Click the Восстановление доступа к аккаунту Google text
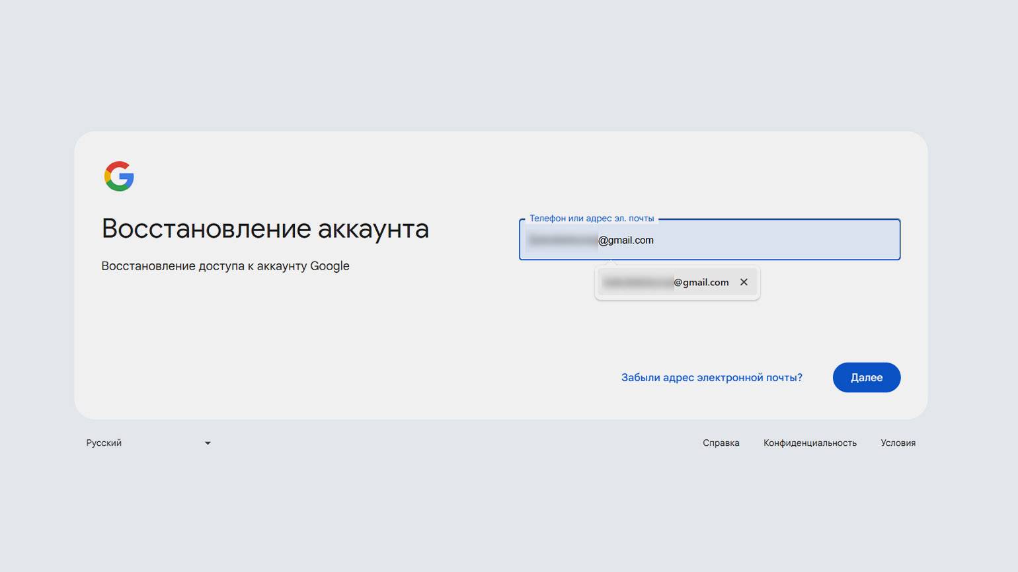 225,266
